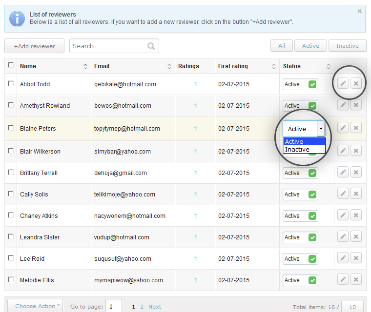Show All reviewers filter tab
The width and height of the screenshot is (371, 312).
pos(282,46)
